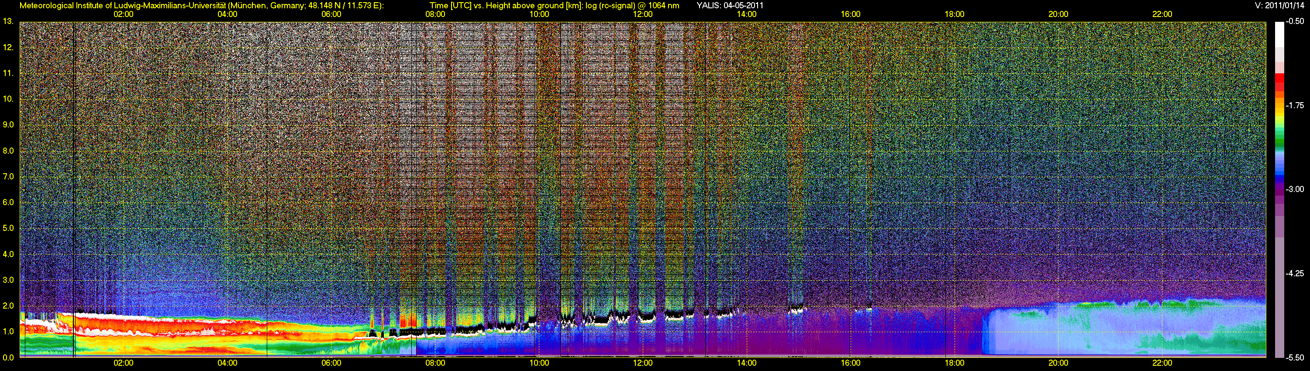1310x371 pixels.
Task: Click the '6.0' height axis label
Action: click(8, 202)
